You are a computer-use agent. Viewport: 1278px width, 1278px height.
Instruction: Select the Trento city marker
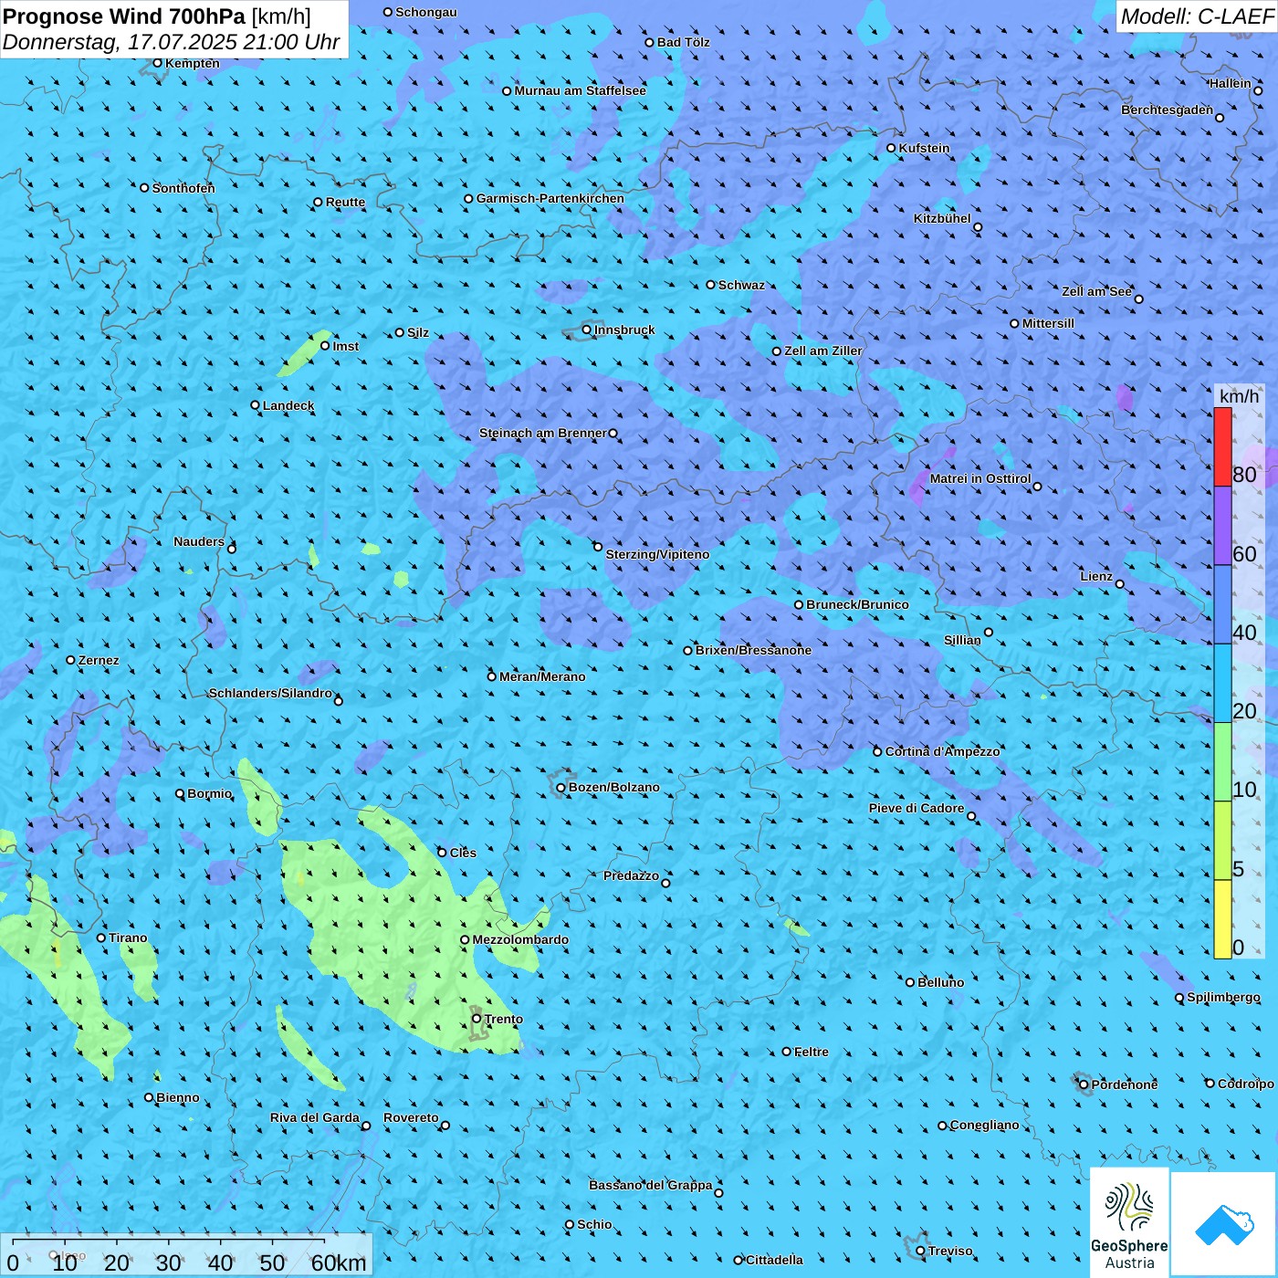[477, 1019]
